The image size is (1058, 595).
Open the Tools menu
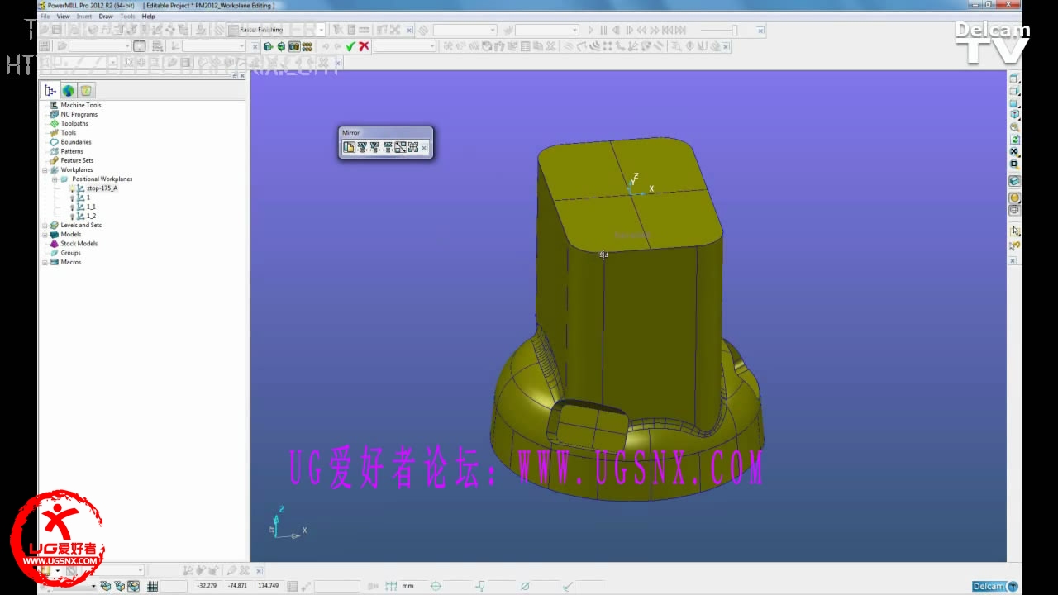point(127,16)
